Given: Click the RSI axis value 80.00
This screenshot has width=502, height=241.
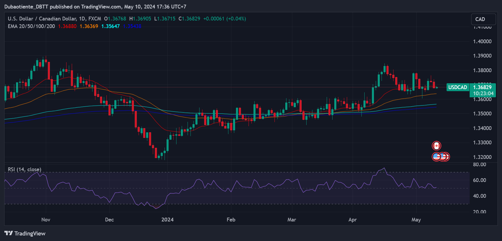Looking at the screenshot, I should 480,164.
